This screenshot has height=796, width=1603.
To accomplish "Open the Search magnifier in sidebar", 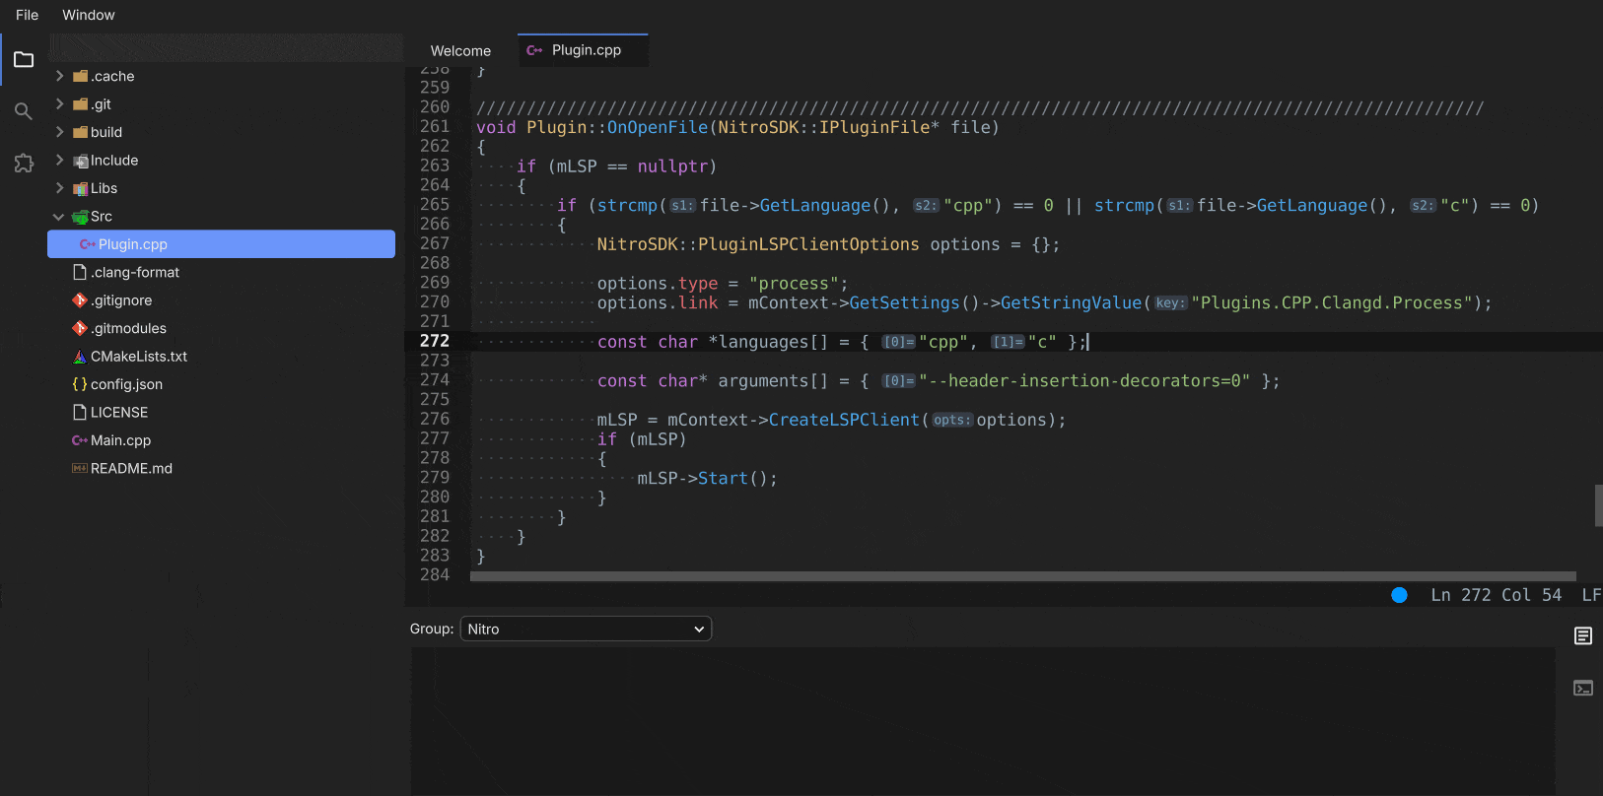I will pyautogui.click(x=24, y=111).
